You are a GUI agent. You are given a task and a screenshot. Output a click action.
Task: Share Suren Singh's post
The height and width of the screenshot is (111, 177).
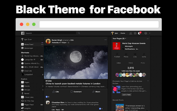point(96,92)
